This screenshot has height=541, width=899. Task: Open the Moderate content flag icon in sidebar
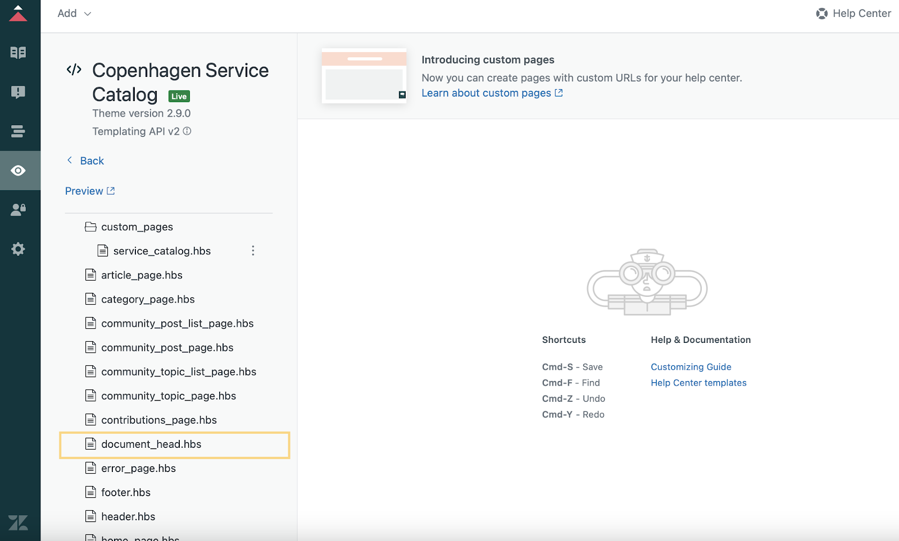pyautogui.click(x=18, y=92)
